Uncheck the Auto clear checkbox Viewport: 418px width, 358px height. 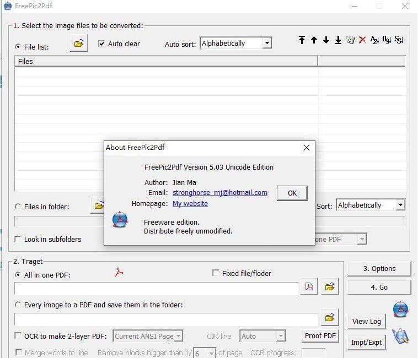101,44
